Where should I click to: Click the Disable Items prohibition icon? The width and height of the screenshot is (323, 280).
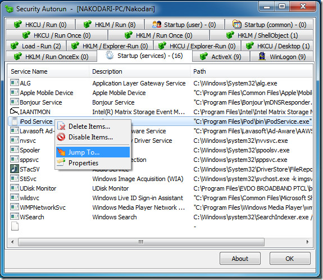pos(61,137)
